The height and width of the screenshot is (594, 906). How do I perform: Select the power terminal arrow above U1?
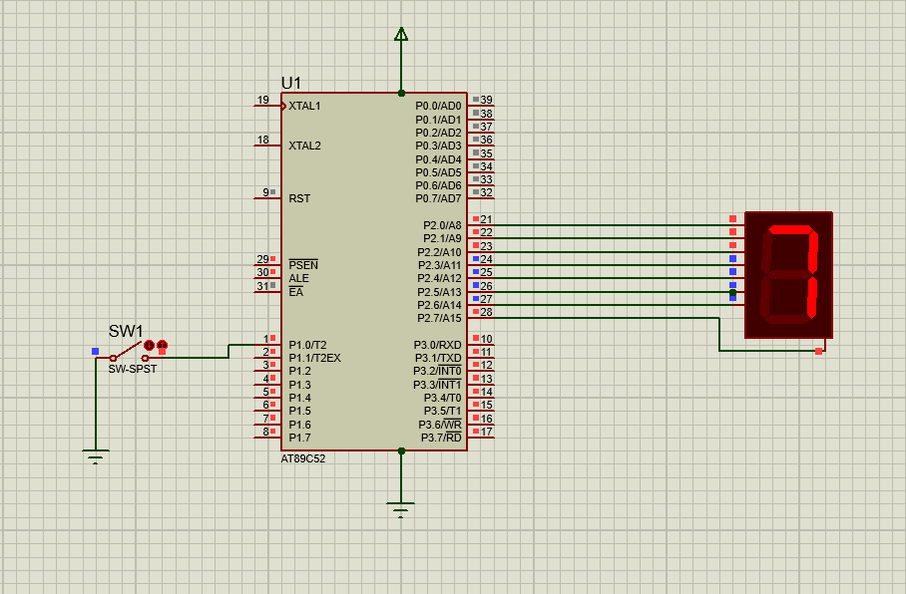pyautogui.click(x=401, y=35)
